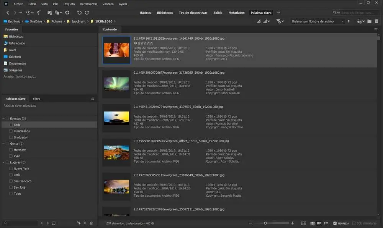Collapse the Eventos keyword group

pyautogui.click(x=3, y=119)
